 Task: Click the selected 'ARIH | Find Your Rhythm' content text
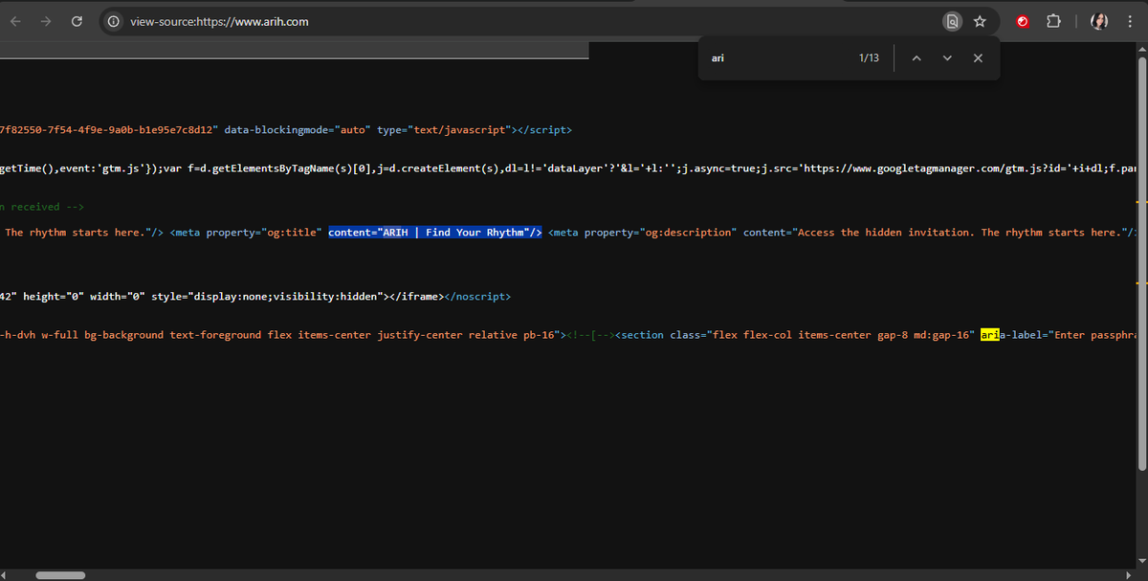point(435,233)
